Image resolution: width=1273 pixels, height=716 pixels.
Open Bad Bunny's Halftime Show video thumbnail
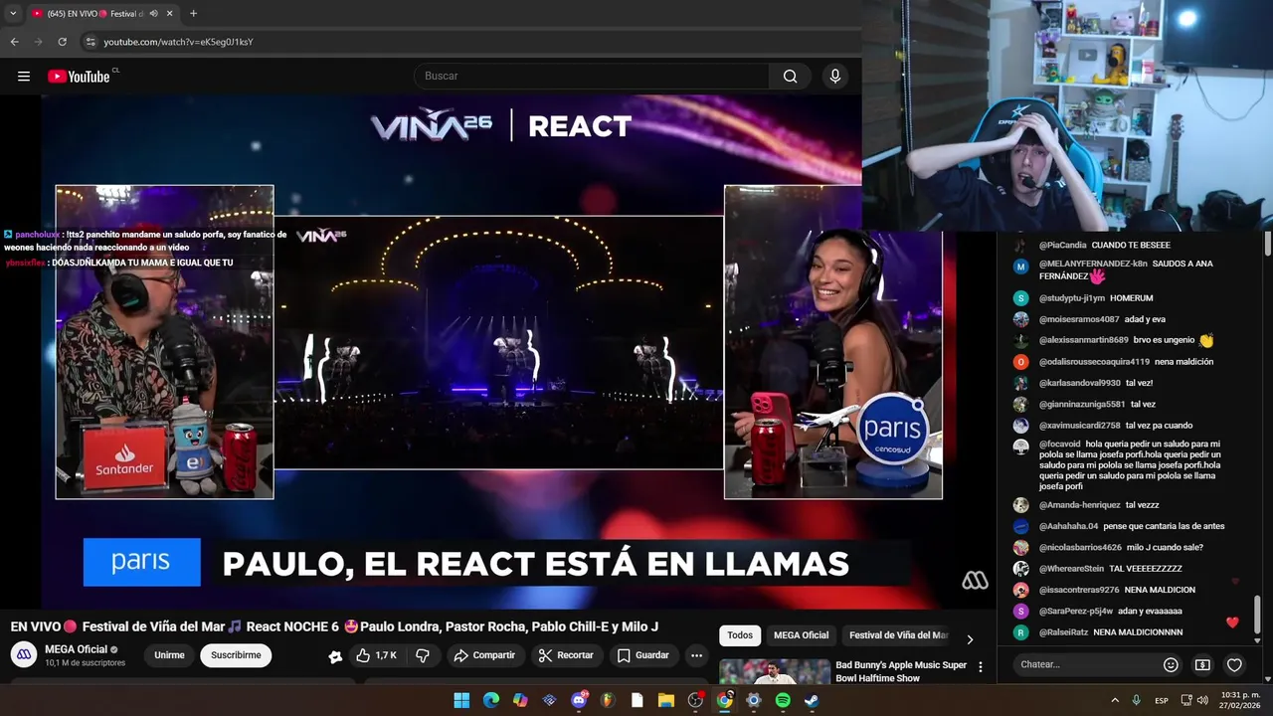coord(775,671)
